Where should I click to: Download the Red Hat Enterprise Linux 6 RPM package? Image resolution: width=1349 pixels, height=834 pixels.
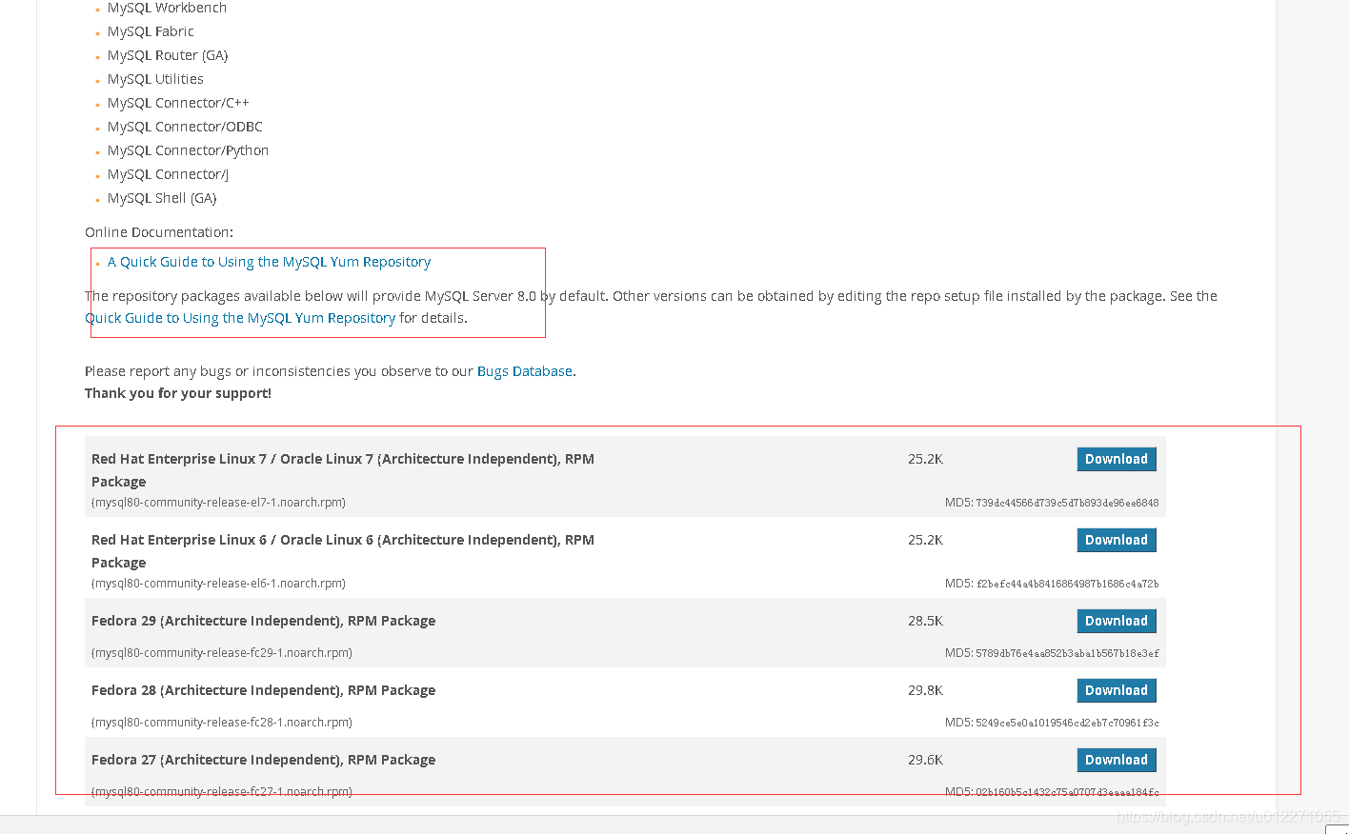1117,540
